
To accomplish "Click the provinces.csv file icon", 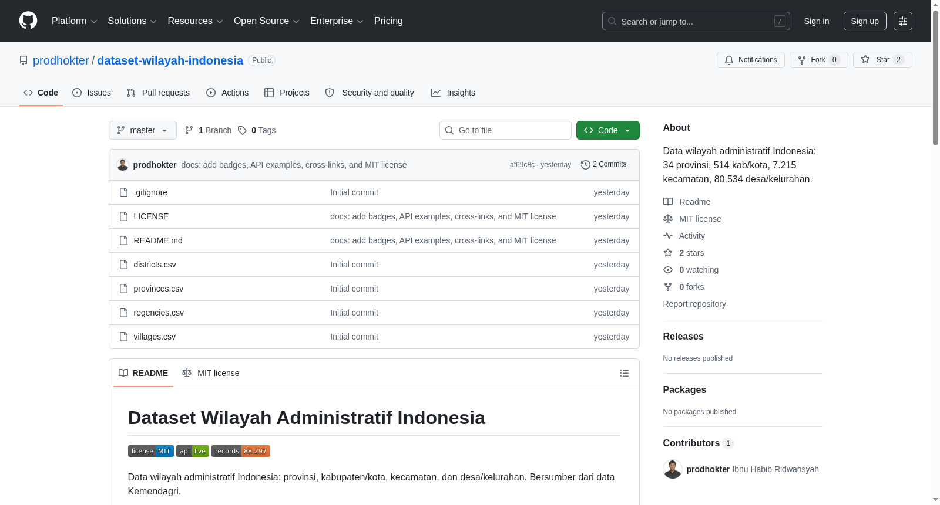I will pos(123,289).
